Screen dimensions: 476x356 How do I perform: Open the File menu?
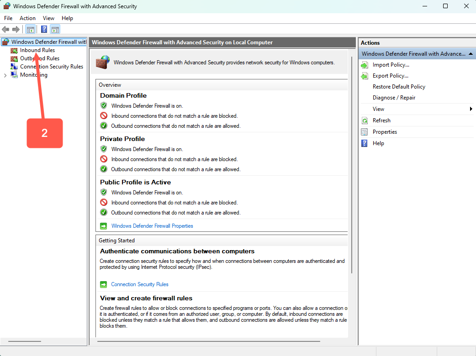(x=8, y=18)
